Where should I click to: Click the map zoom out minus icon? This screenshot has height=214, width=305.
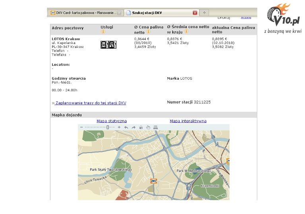click(82, 127)
